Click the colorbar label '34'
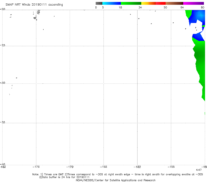 (x=140, y=7)
